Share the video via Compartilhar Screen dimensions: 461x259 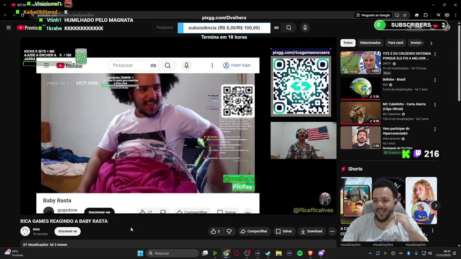pyautogui.click(x=254, y=231)
